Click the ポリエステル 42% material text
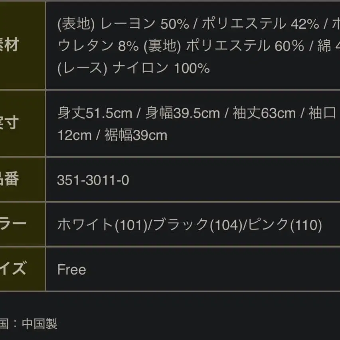340x340 pixels. click(x=260, y=25)
